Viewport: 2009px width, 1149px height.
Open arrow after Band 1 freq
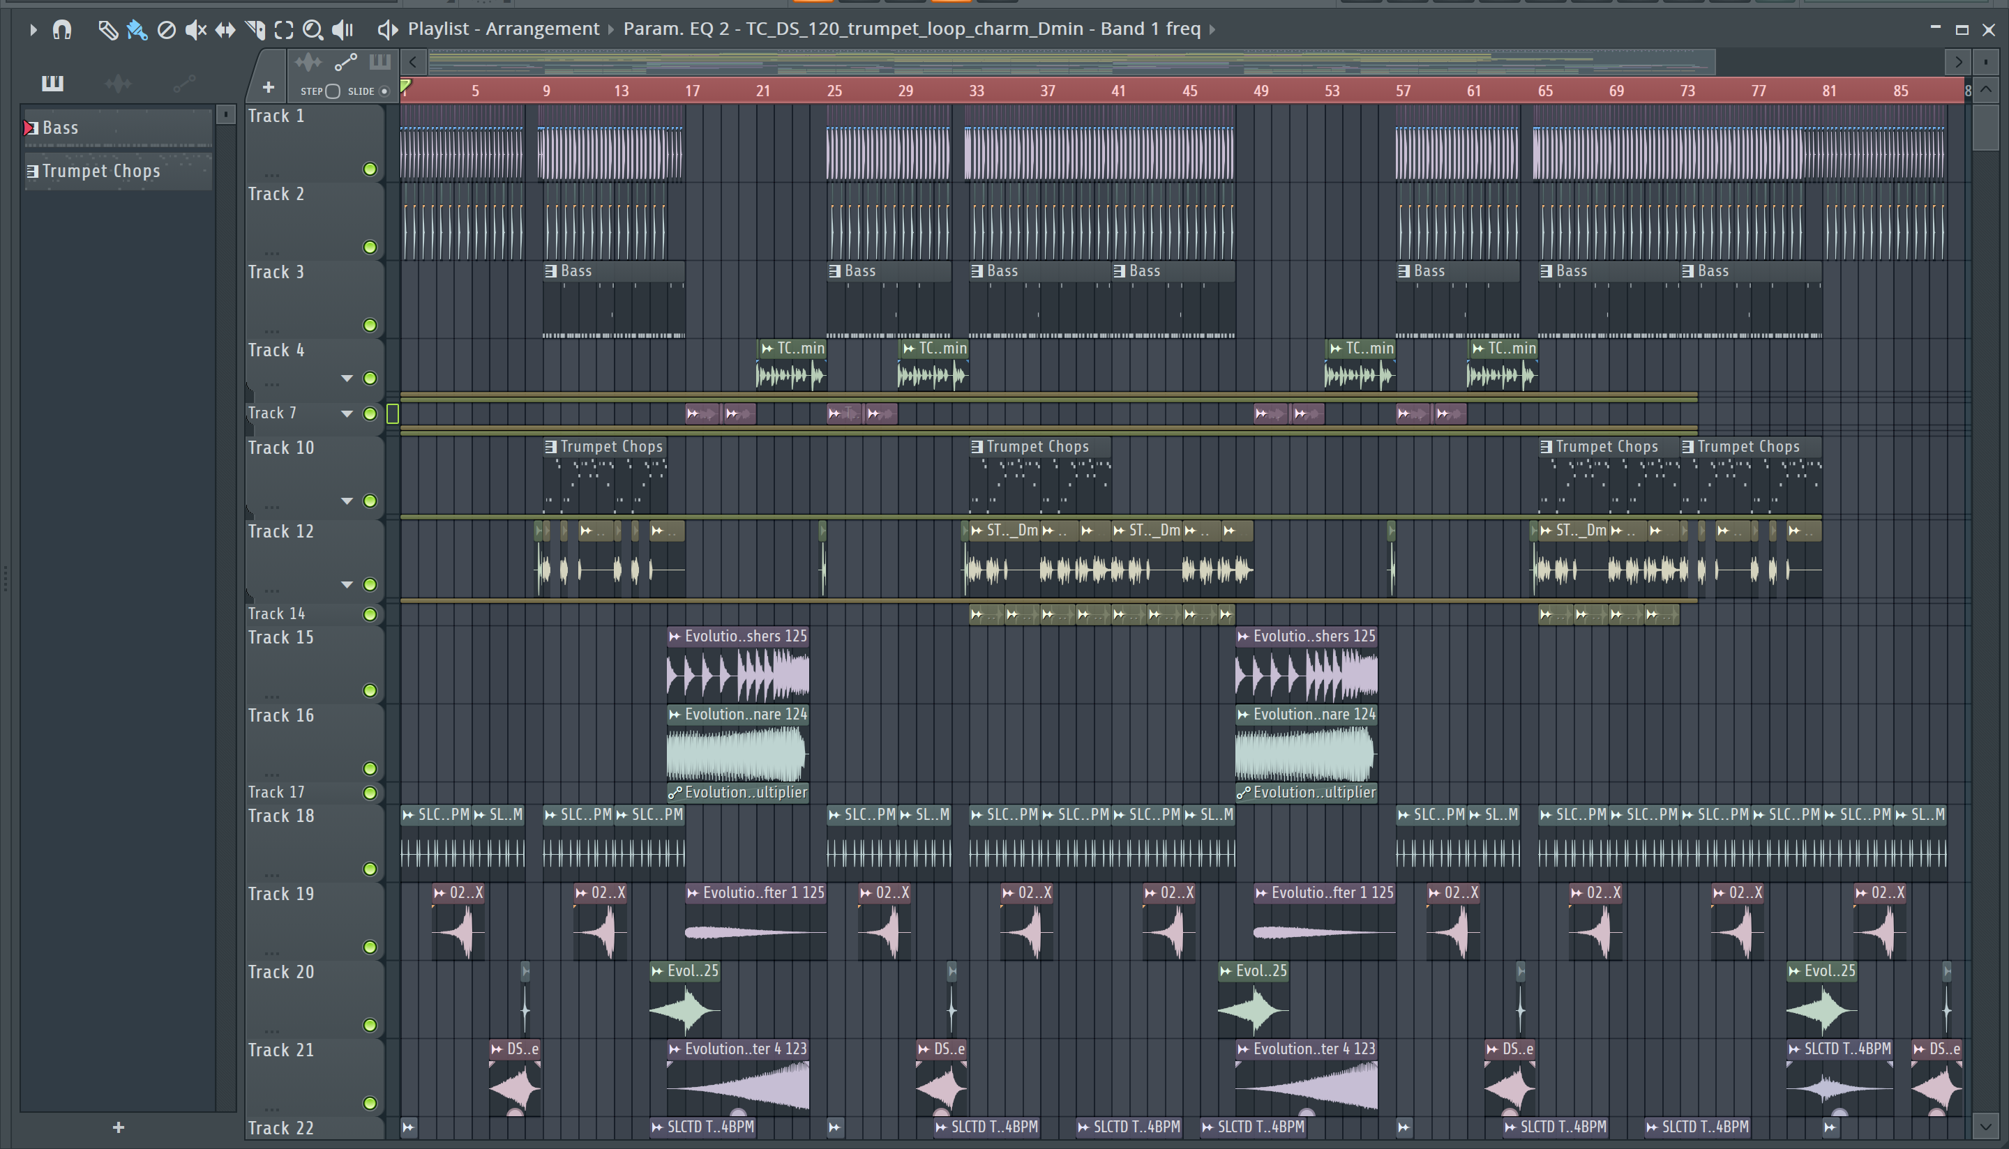click(1212, 30)
